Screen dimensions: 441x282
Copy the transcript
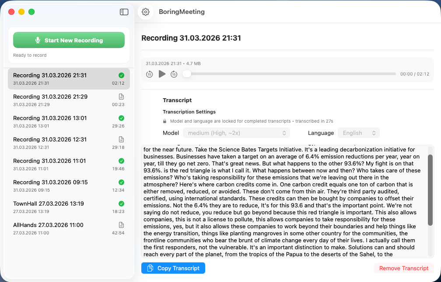[x=173, y=268]
